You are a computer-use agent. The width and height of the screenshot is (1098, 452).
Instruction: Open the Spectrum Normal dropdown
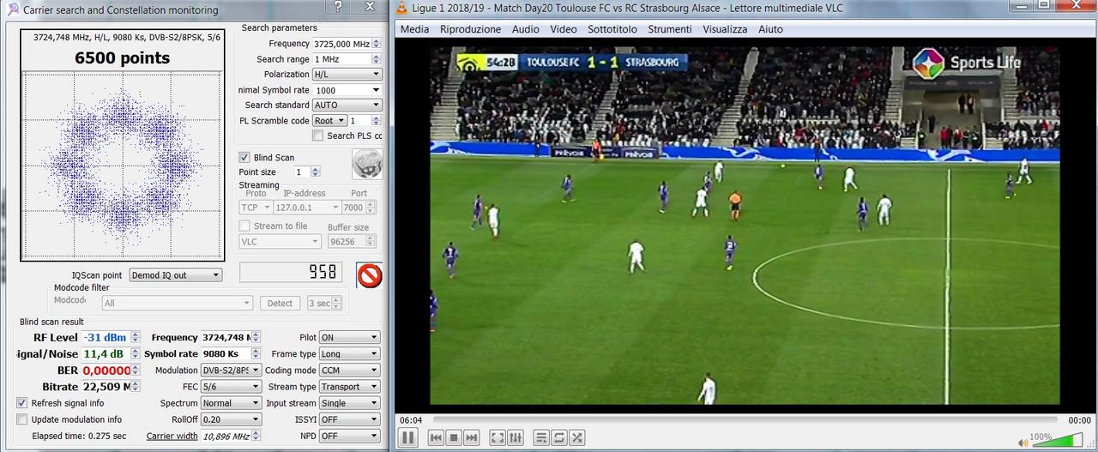point(231,403)
